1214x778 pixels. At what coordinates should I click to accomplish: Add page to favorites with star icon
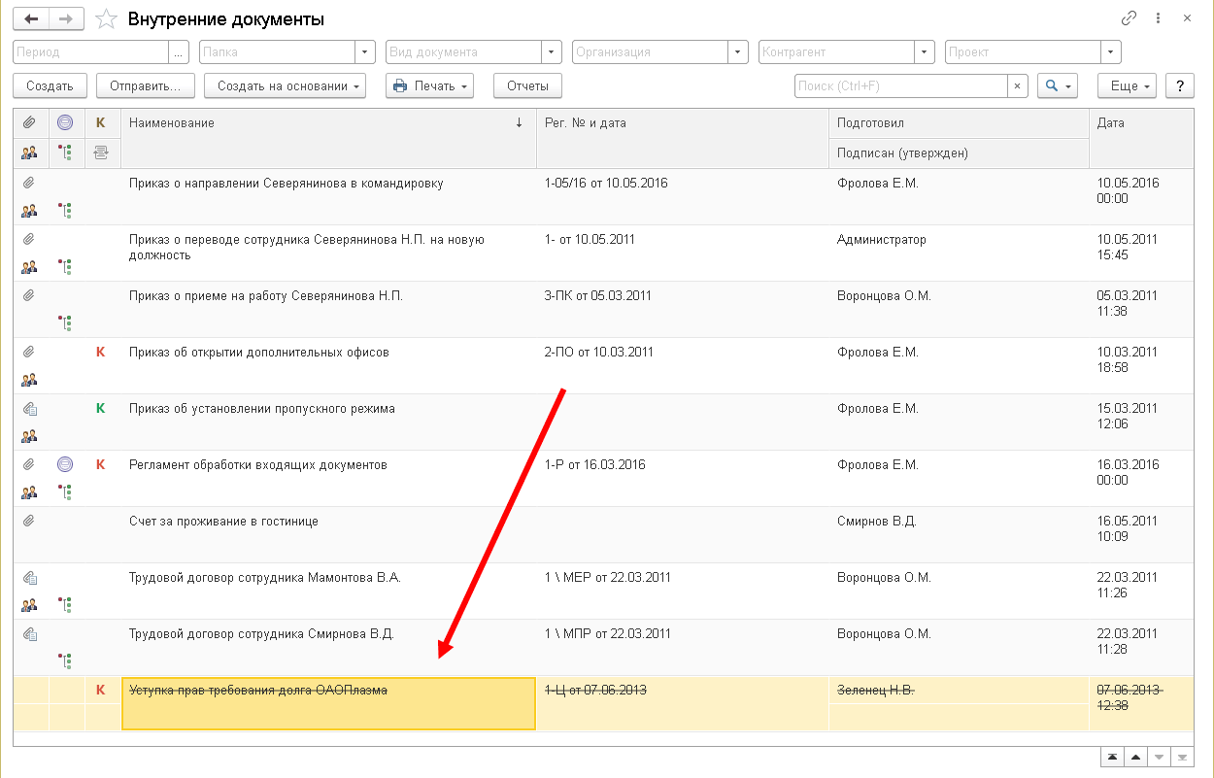point(107,19)
